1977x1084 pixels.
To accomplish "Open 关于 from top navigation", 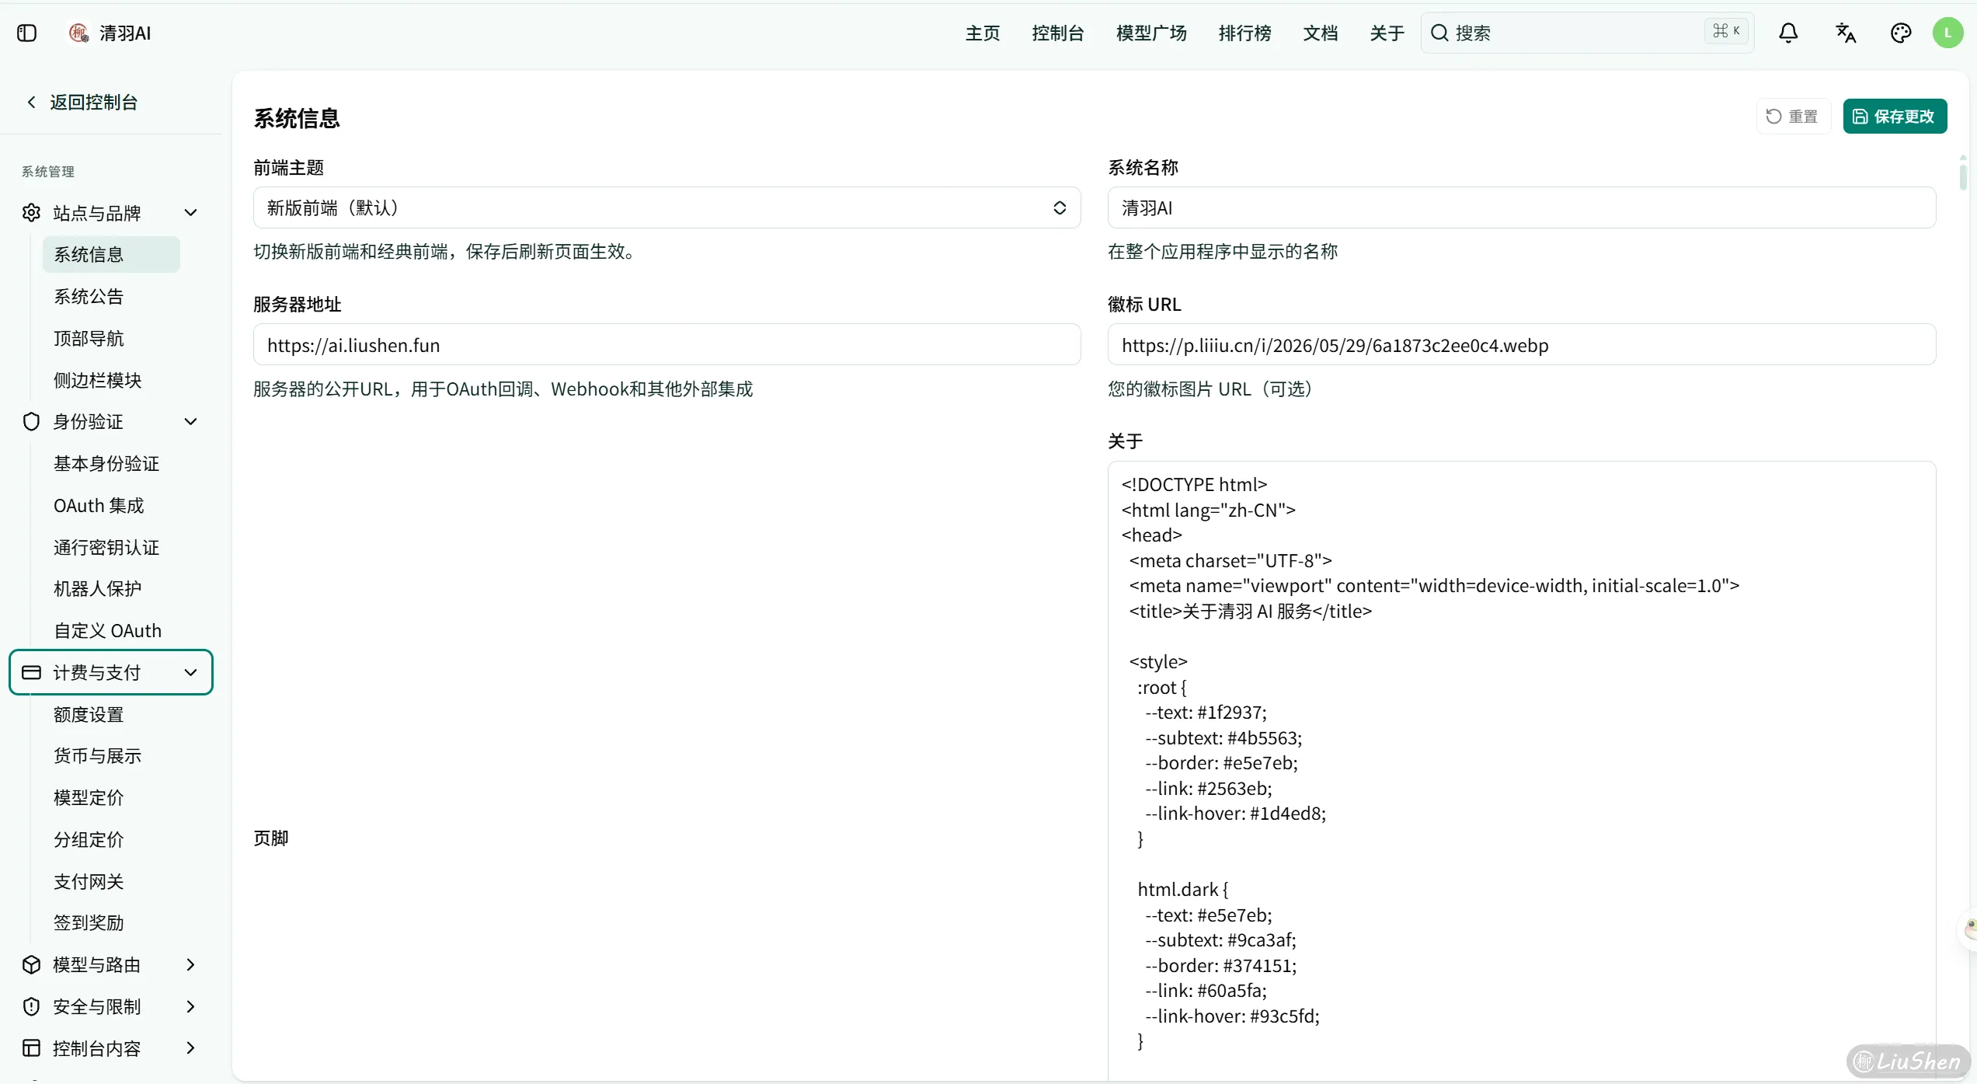I will coord(1387,33).
